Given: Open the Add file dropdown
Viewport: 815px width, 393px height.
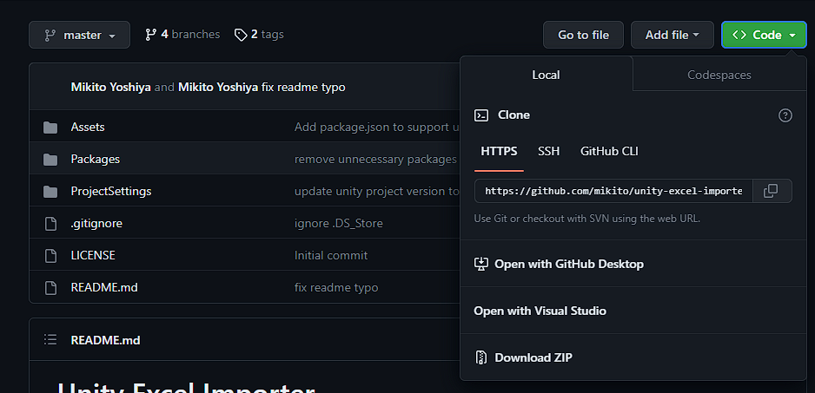Looking at the screenshot, I should point(672,35).
